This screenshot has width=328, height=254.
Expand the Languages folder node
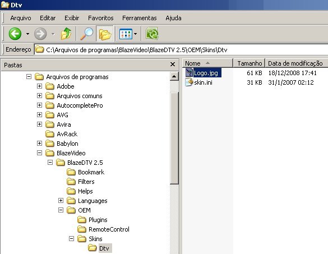(61, 200)
